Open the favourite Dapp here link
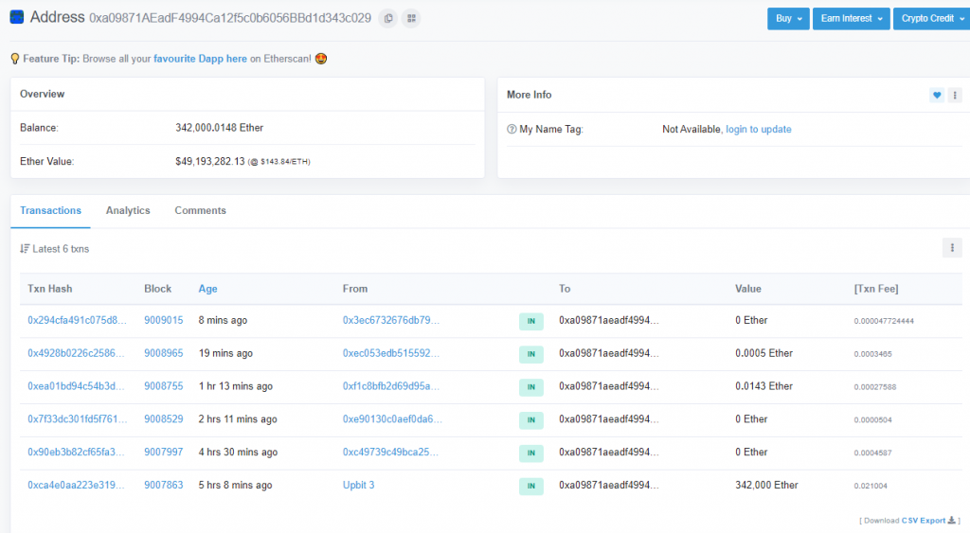 pos(200,59)
